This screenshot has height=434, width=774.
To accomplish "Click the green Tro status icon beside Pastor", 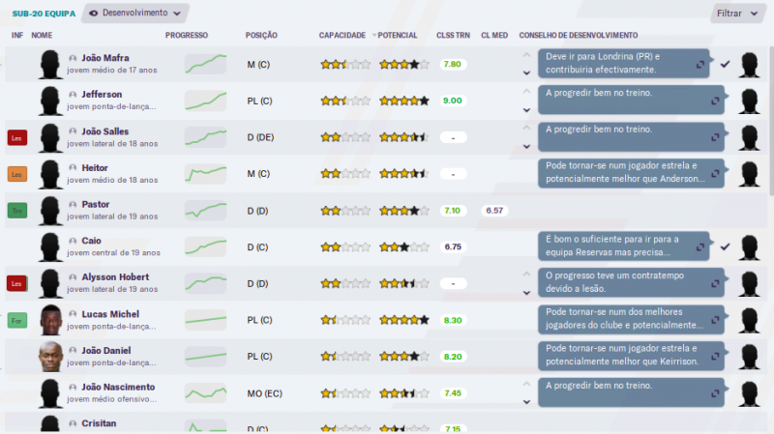I will click(x=16, y=211).
